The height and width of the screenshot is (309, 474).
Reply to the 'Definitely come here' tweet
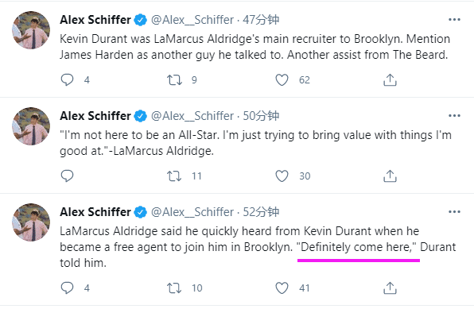coord(67,288)
